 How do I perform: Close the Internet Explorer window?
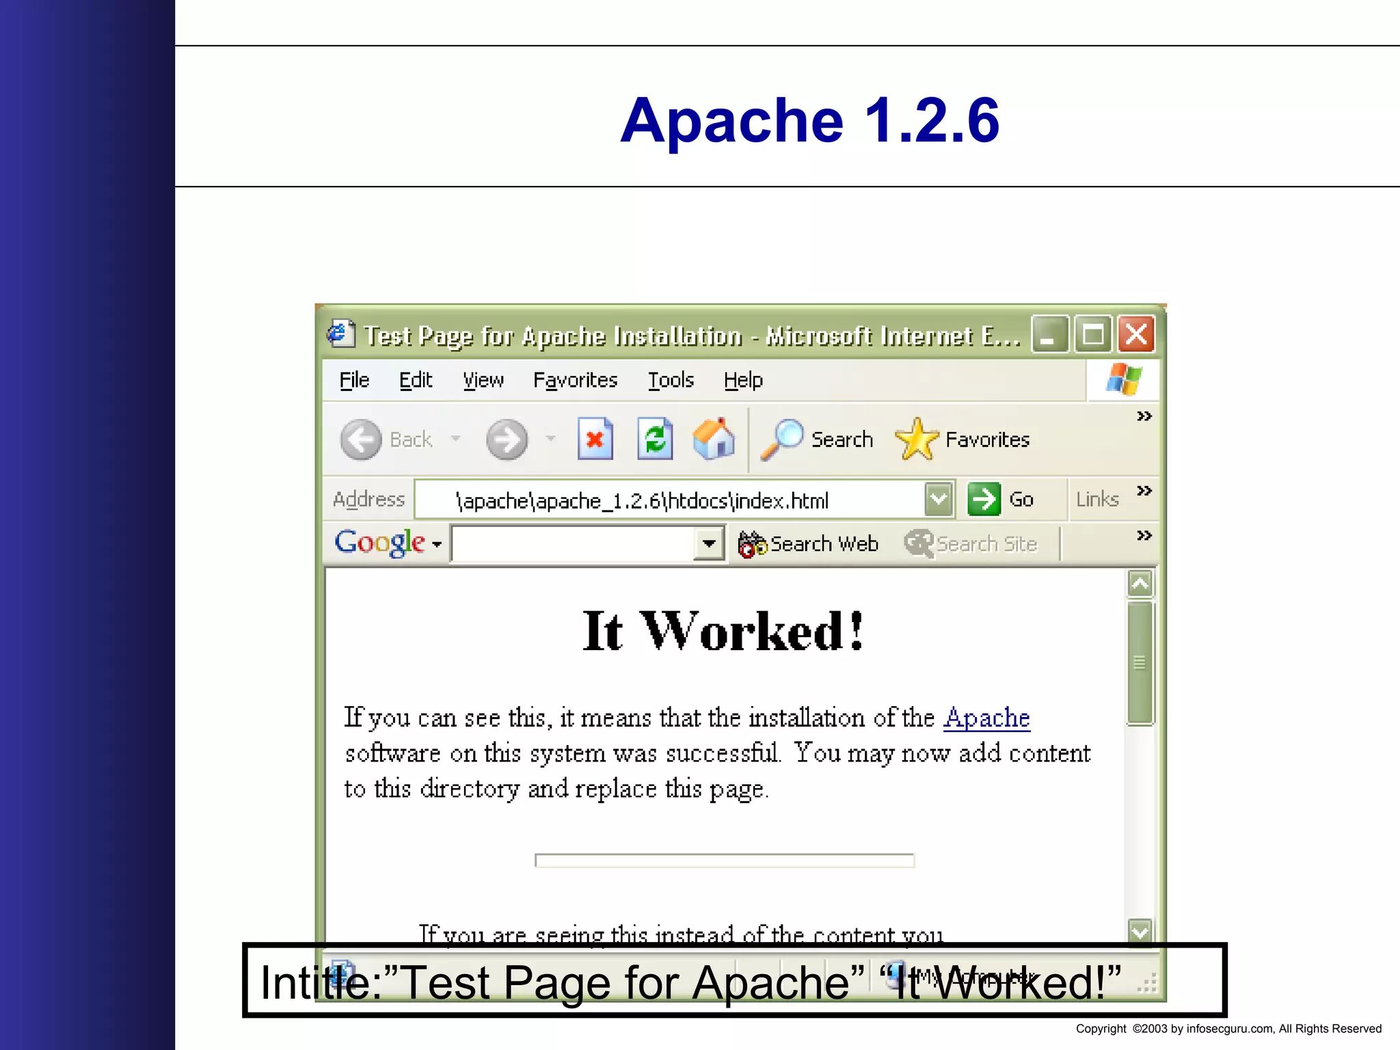[1136, 334]
